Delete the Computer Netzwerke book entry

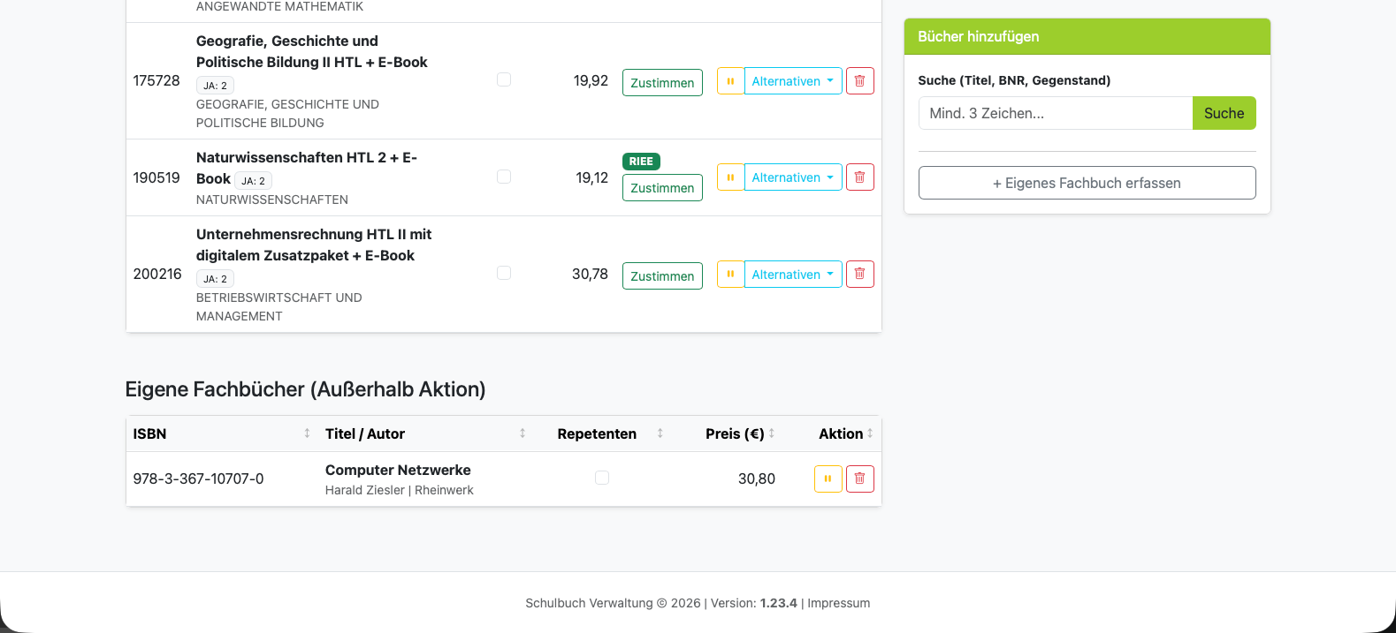859,479
